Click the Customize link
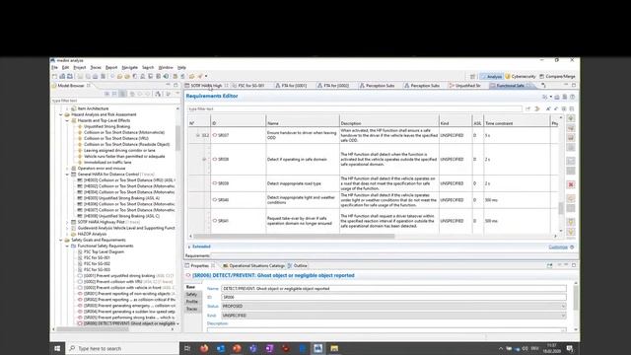This screenshot has width=631, height=355. coord(558,247)
